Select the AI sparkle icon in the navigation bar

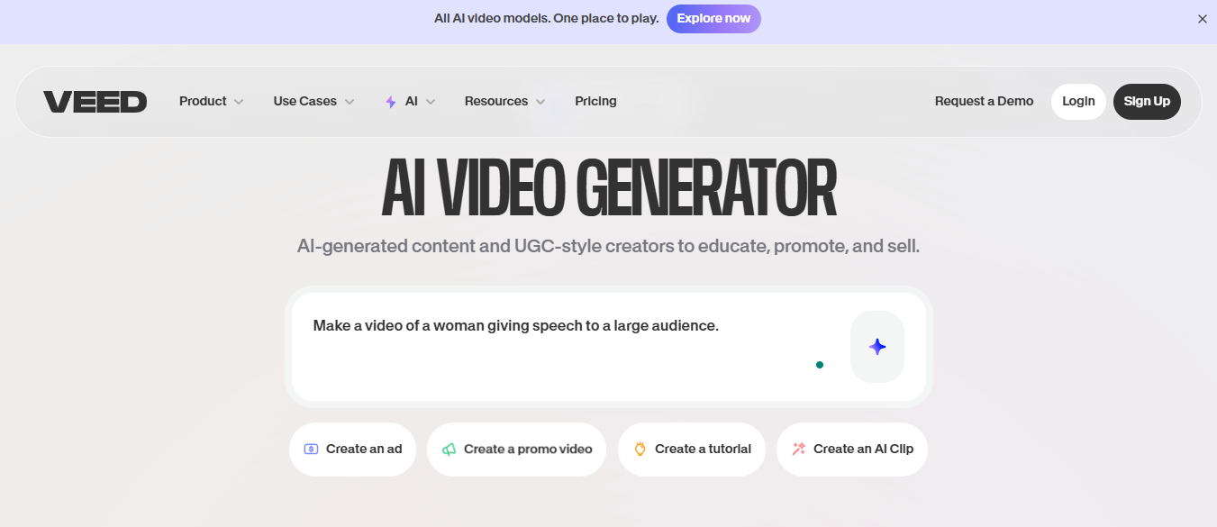tap(390, 101)
